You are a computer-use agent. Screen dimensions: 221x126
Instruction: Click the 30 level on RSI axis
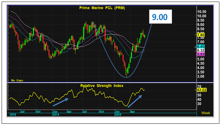(199, 104)
